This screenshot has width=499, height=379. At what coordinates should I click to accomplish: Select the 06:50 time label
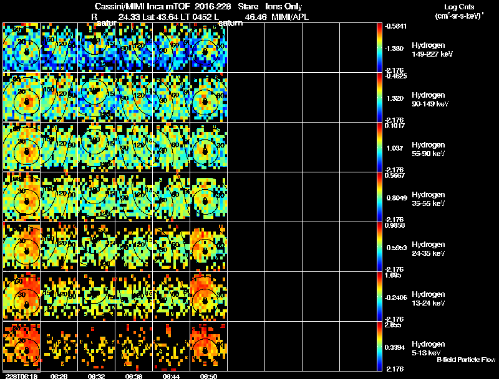click(x=208, y=377)
